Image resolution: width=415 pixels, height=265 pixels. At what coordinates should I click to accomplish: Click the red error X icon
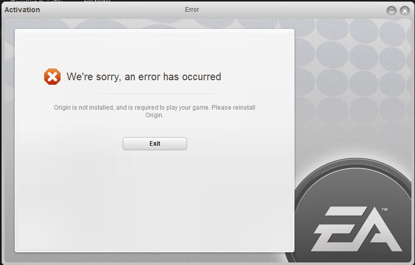(x=52, y=77)
